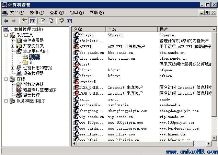Click the Back arrow toolbar icon

6,21
